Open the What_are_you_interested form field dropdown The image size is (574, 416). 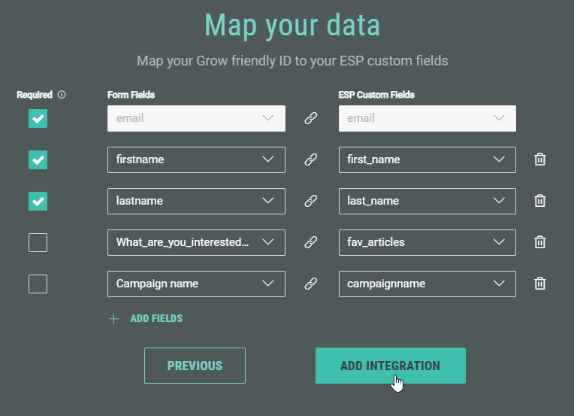point(196,242)
